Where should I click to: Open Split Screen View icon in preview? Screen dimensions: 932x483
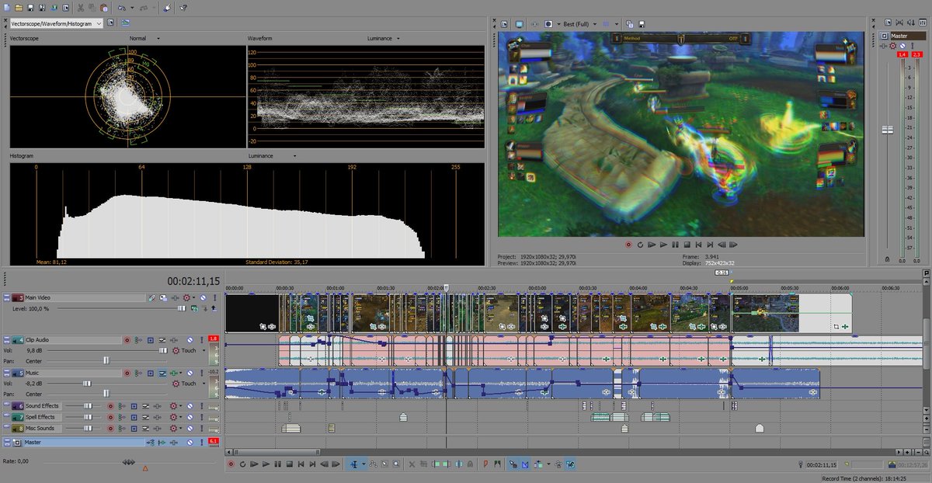(x=548, y=24)
